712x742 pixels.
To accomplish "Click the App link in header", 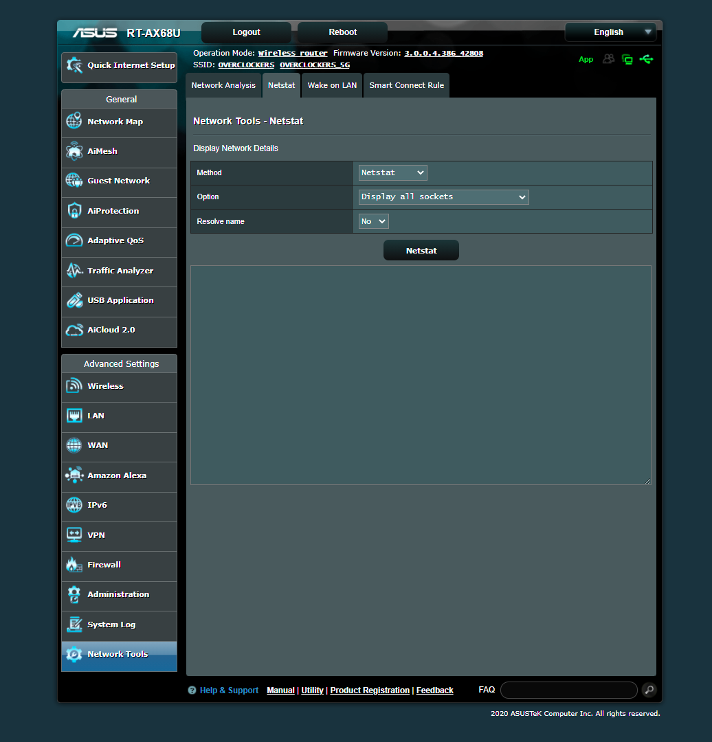I will click(586, 59).
